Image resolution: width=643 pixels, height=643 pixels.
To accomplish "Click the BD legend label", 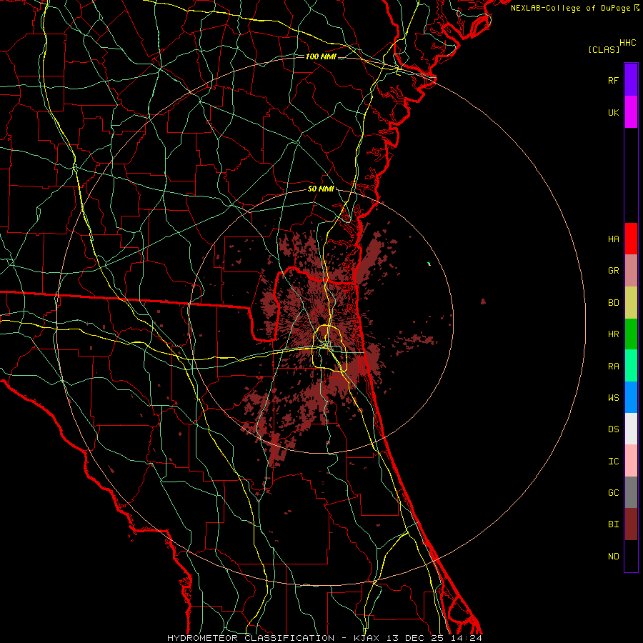I will tap(613, 303).
